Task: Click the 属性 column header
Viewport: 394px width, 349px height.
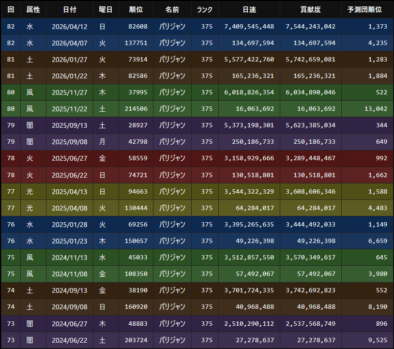Action: point(33,10)
